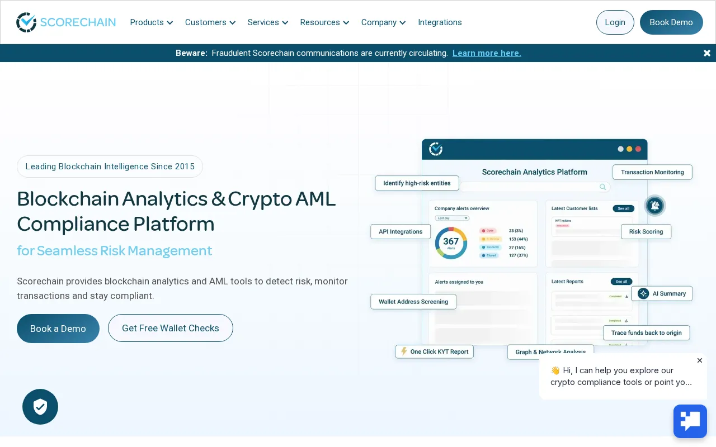Click the One Click KYT Report label
The image size is (716, 447).
coord(435,351)
